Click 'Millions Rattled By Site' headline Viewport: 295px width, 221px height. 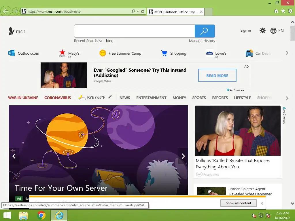233,164
